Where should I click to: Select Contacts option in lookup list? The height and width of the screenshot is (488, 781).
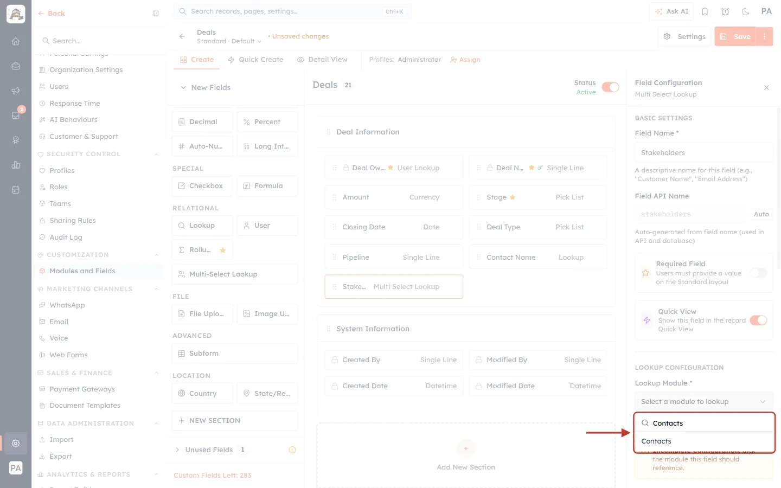click(x=705, y=441)
